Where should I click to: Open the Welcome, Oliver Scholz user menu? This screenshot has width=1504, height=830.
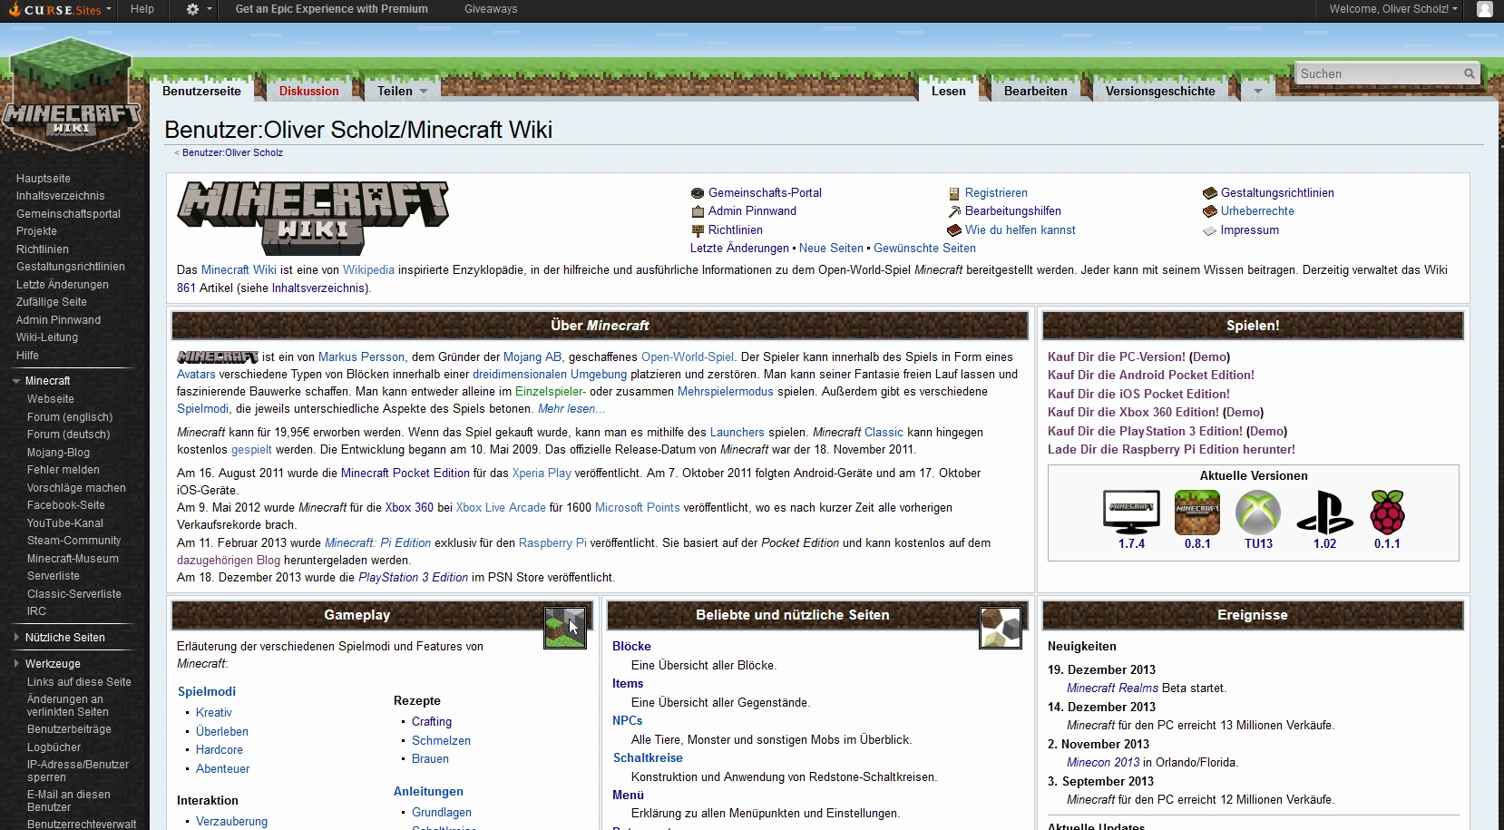click(1393, 9)
